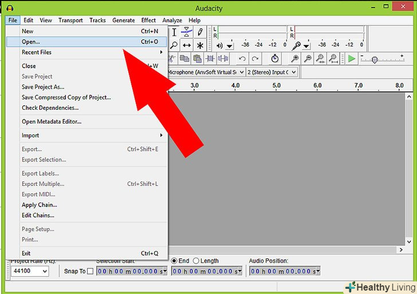Click the Zoom In magnifier icon
417x294 pixels.
pyautogui.click(x=295, y=58)
